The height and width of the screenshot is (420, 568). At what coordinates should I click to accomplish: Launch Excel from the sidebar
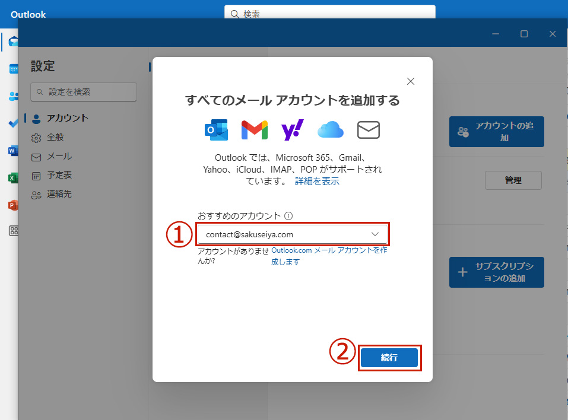click(13, 178)
